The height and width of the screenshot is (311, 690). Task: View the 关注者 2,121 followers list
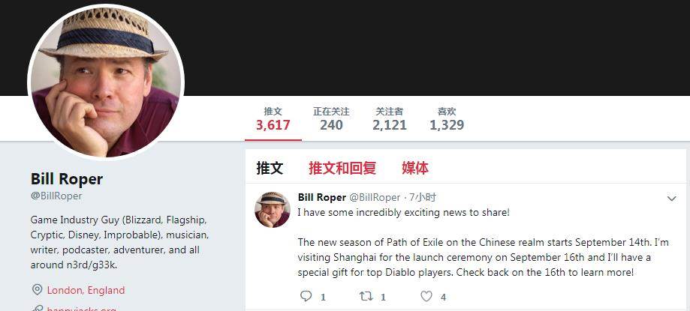[x=390, y=119]
